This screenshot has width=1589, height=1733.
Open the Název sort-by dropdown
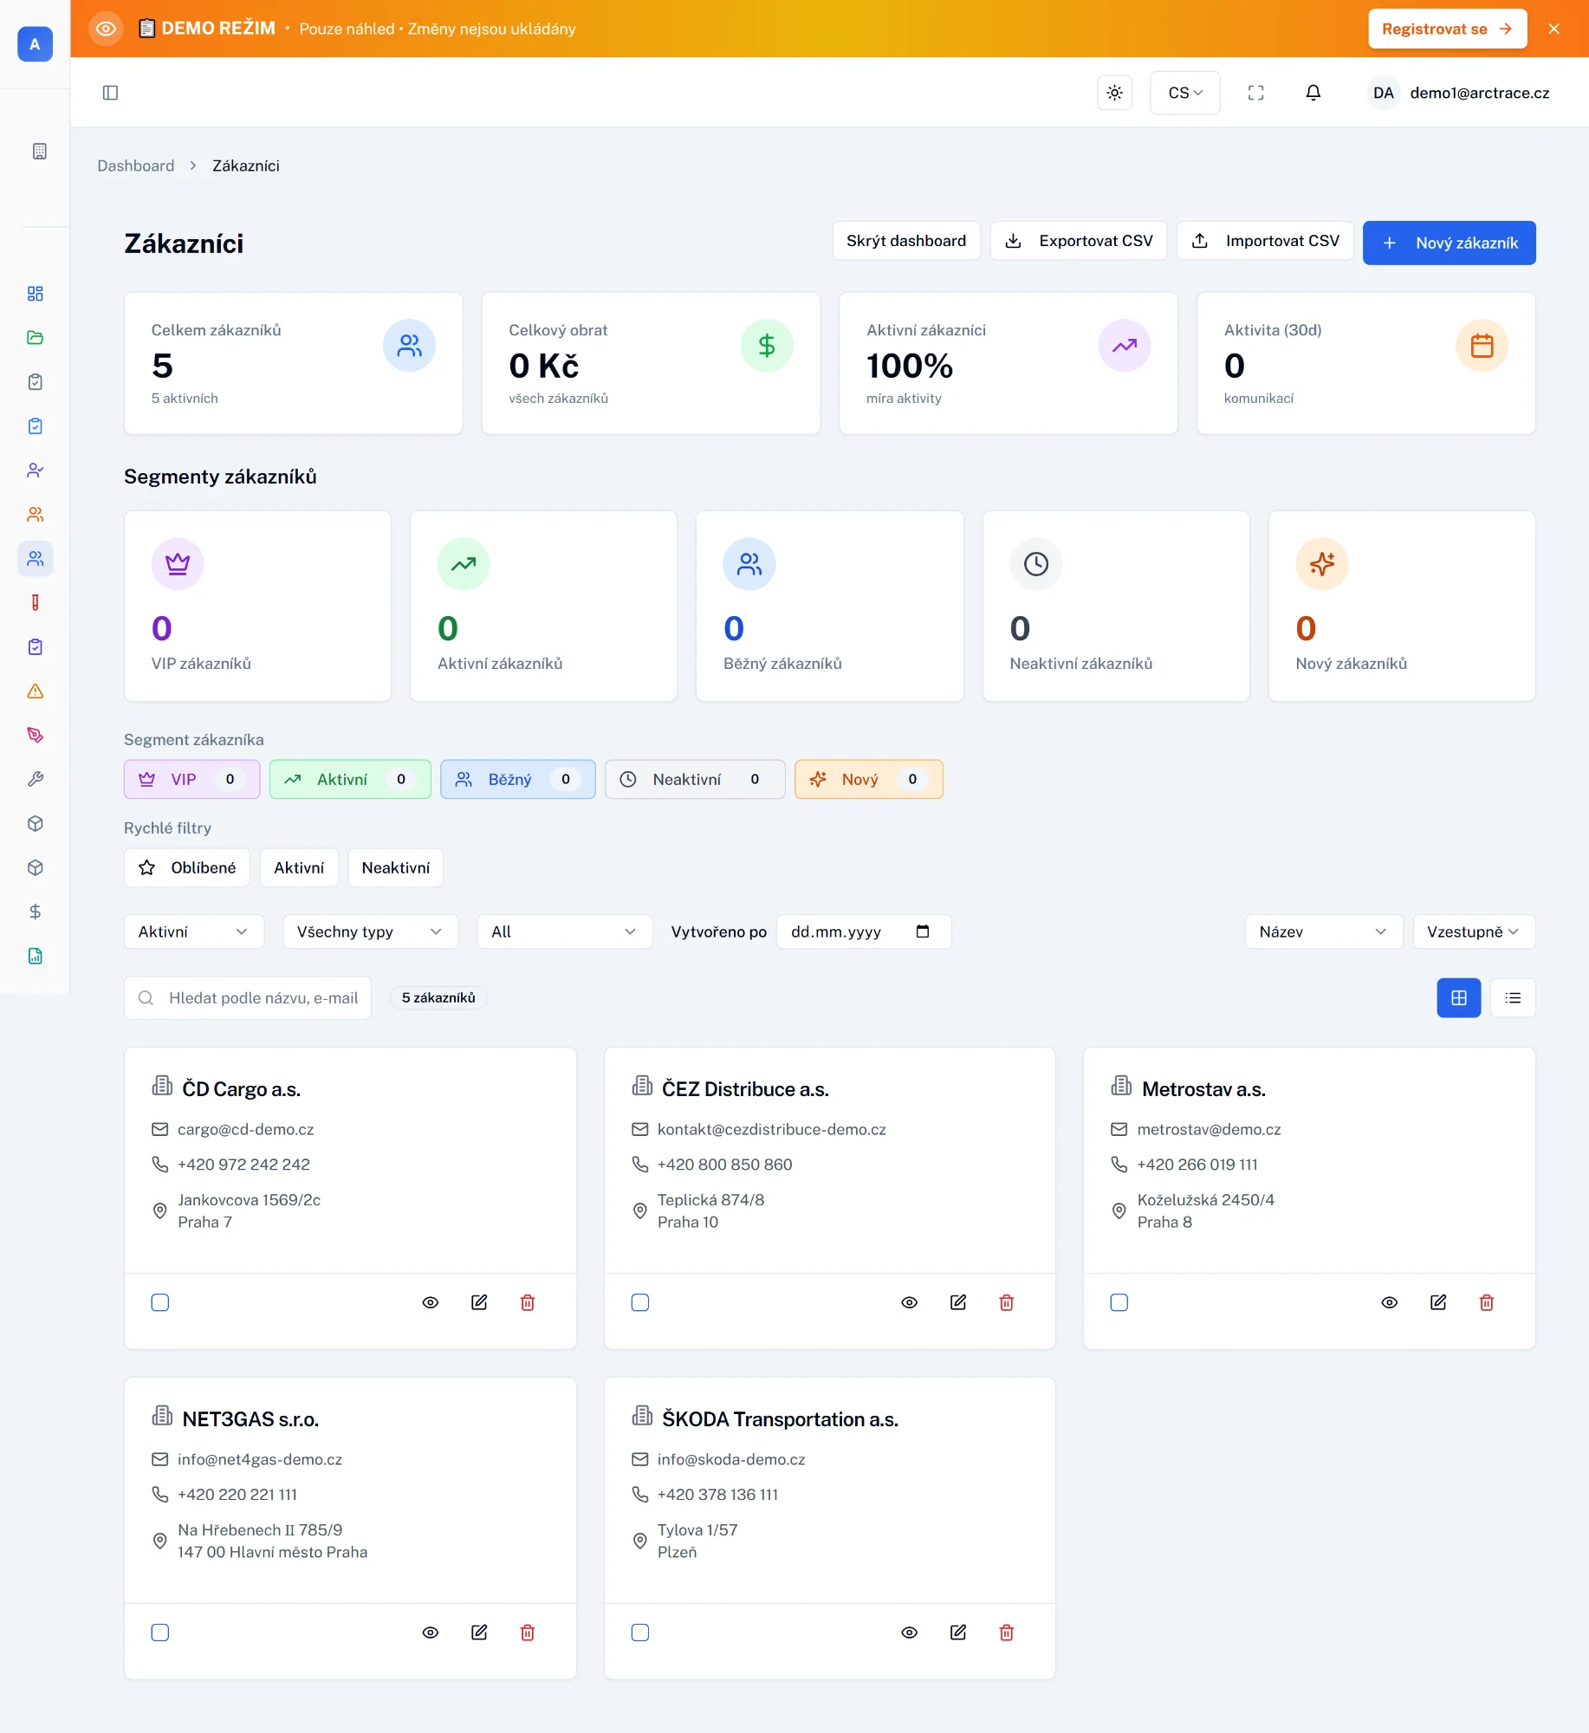point(1323,931)
